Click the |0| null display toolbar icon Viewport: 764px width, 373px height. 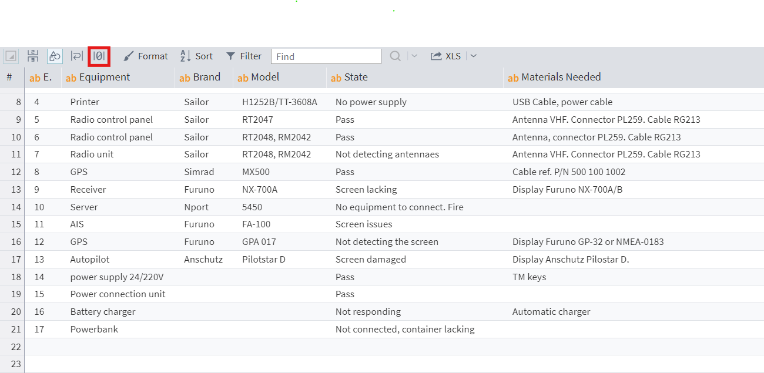point(99,56)
